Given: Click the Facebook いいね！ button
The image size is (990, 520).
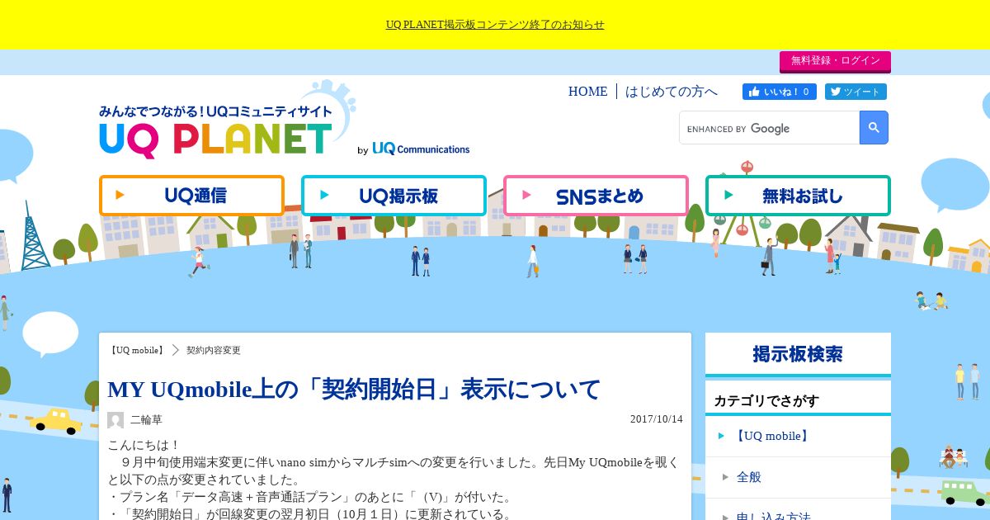Looking at the screenshot, I should [x=779, y=92].
